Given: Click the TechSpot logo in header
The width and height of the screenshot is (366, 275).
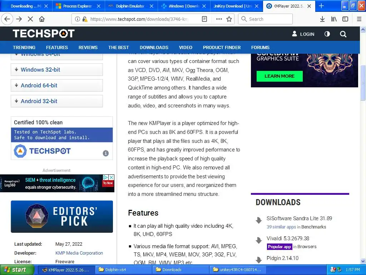Looking at the screenshot, I should click(x=44, y=34).
